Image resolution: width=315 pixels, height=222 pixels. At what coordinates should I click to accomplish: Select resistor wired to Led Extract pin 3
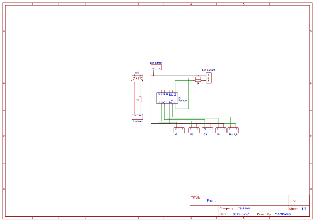tap(198, 81)
